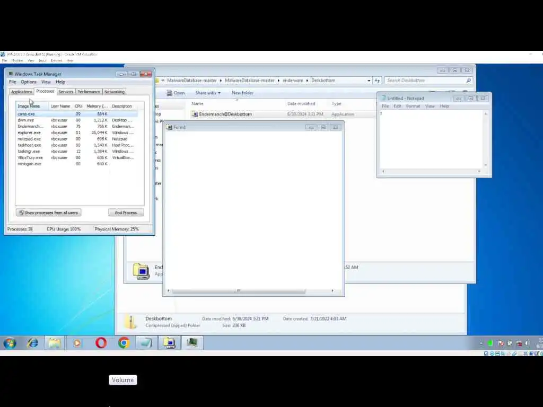543x407 pixels.
Task: Select the VBoxTray.exe process row
Action: click(77, 157)
